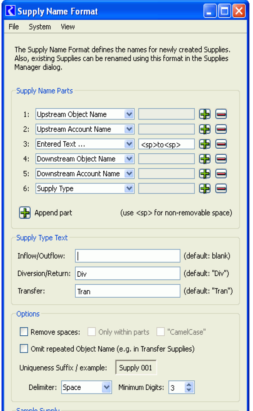Check the "CamelCase" option

click(x=161, y=332)
